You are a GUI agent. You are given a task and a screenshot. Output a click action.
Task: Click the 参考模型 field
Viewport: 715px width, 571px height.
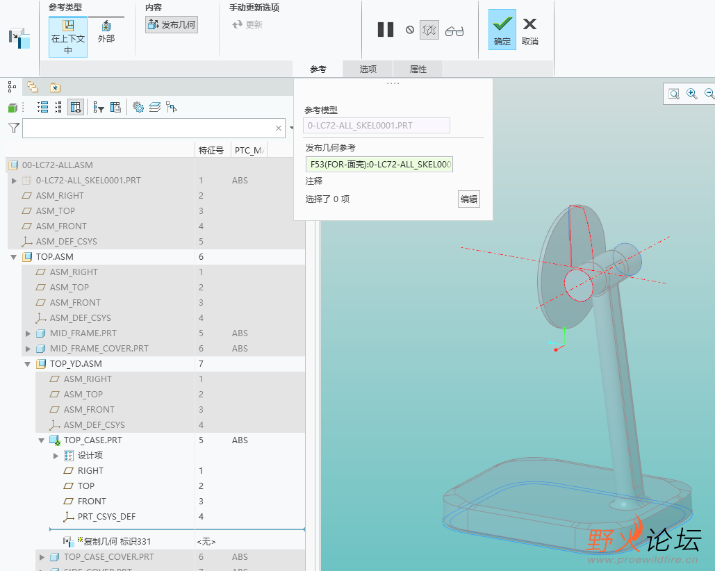[x=376, y=125]
